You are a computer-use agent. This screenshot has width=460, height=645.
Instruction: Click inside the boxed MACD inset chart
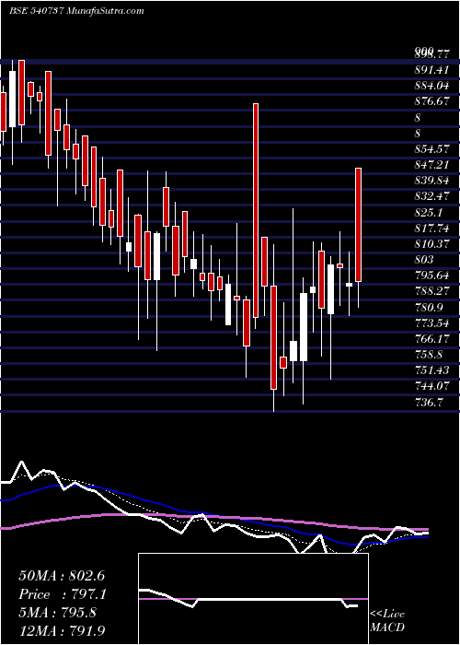coord(253,599)
